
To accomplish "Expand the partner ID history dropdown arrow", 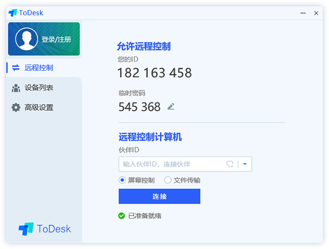I will point(245,164).
